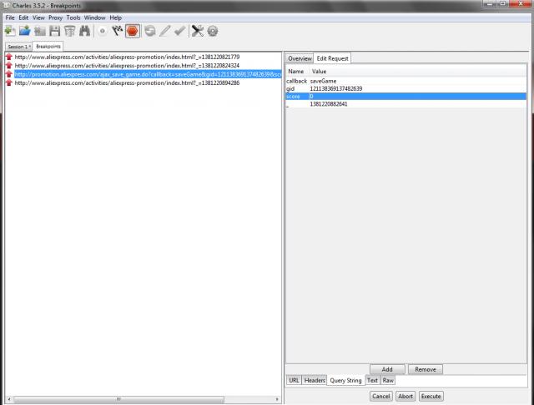The height and width of the screenshot is (405, 534).
Task: Select the gid parameter name
Action: coord(290,88)
